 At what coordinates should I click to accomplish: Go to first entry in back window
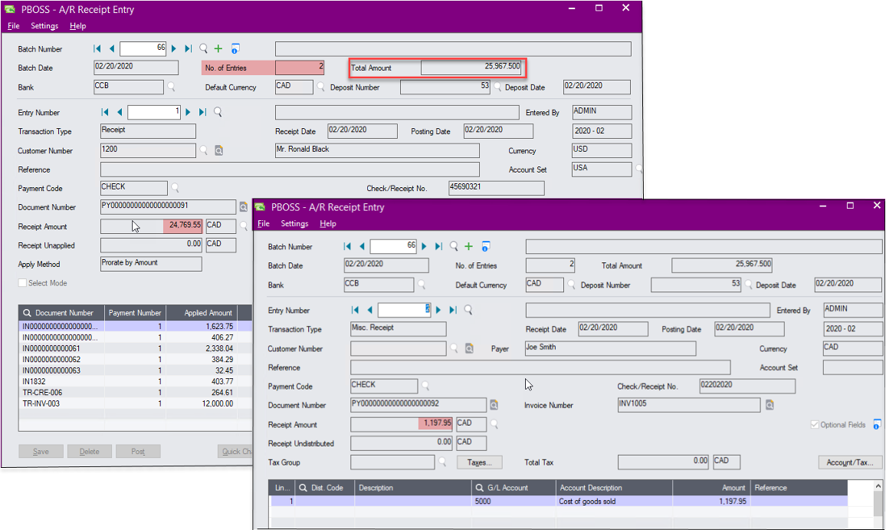click(105, 112)
